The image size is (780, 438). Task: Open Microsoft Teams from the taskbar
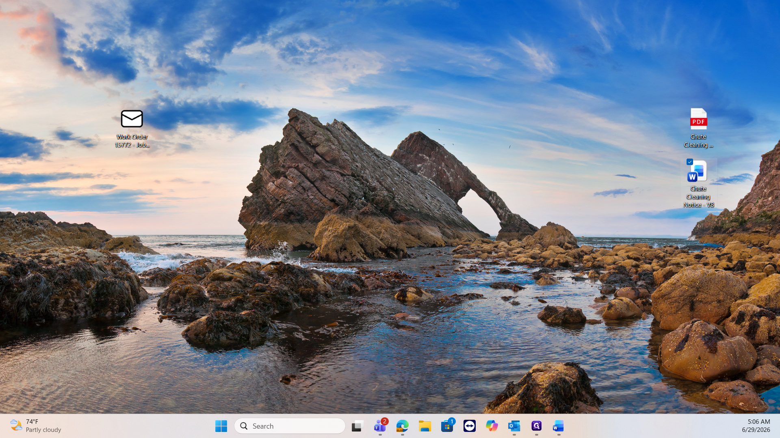click(x=380, y=426)
